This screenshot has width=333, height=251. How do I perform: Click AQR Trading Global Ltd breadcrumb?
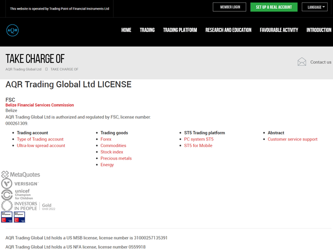23,69
